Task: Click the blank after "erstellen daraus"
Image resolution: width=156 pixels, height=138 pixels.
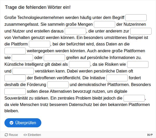Action: pos(75,31)
